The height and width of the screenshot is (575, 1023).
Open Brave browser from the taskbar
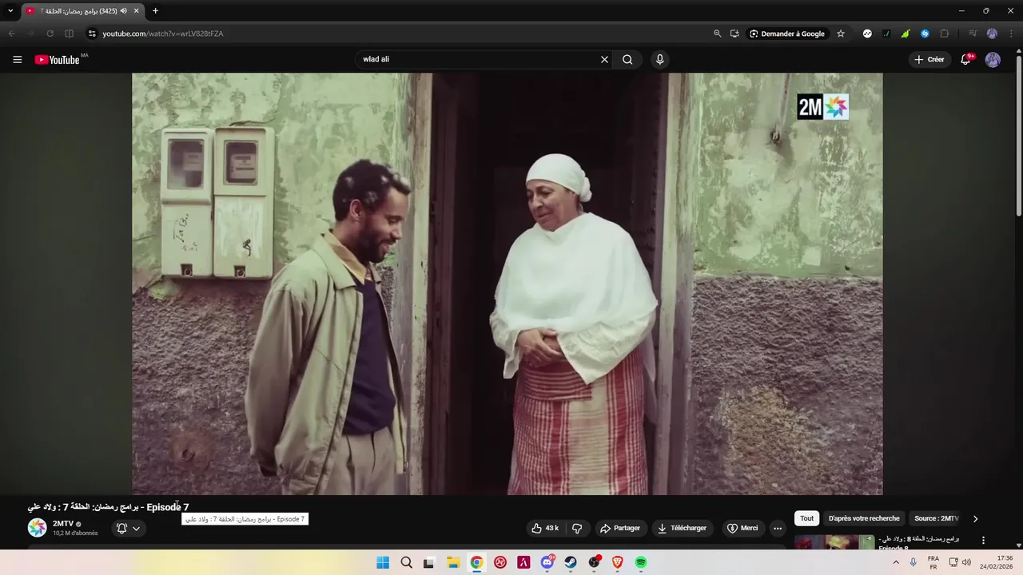[617, 562]
